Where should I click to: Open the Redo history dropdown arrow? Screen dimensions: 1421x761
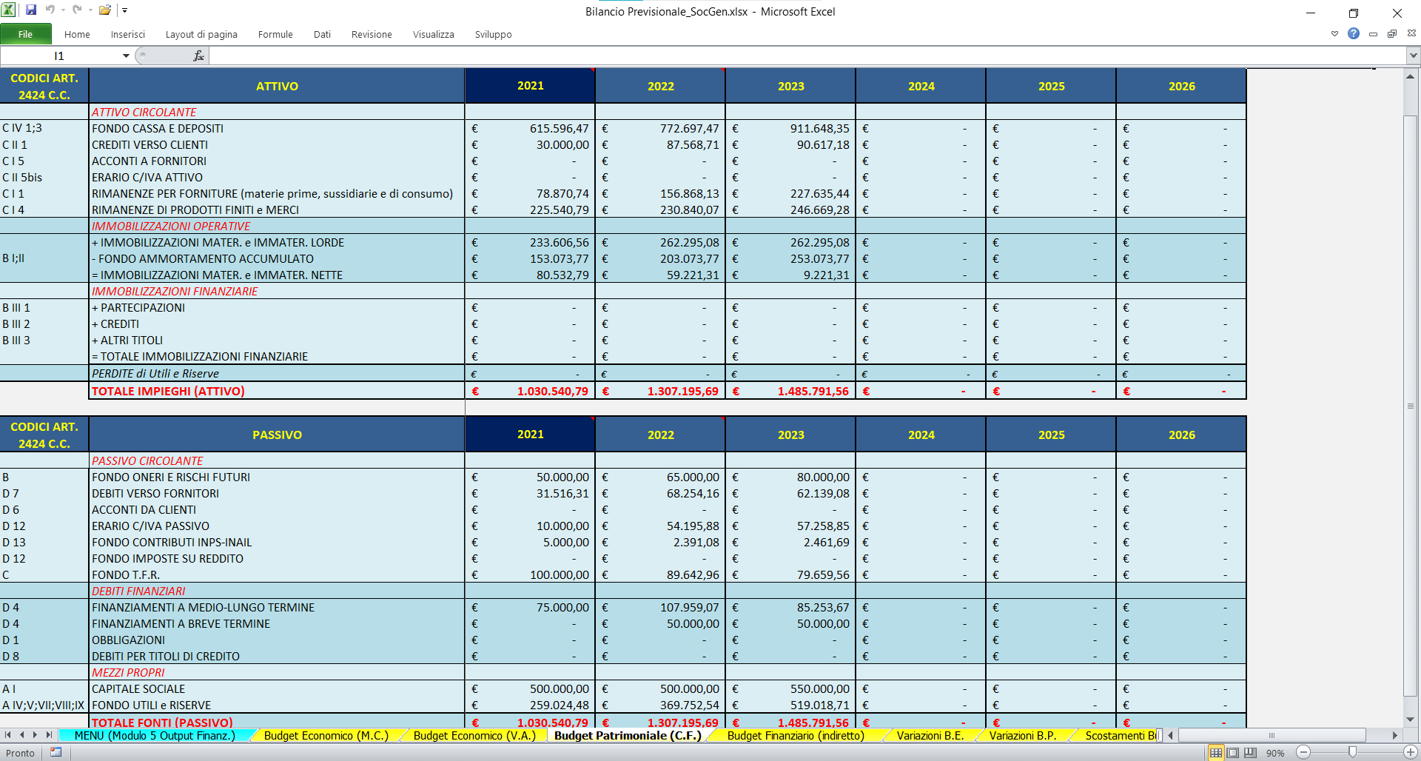[x=90, y=10]
